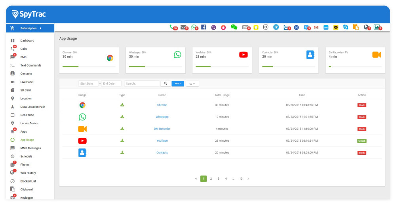The width and height of the screenshot is (396, 205).
Task: Click the Snapchat icon in top toolbar
Action: point(256,27)
